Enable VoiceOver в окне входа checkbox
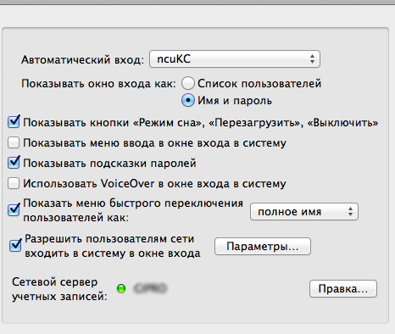395x334 pixels. click(x=14, y=183)
